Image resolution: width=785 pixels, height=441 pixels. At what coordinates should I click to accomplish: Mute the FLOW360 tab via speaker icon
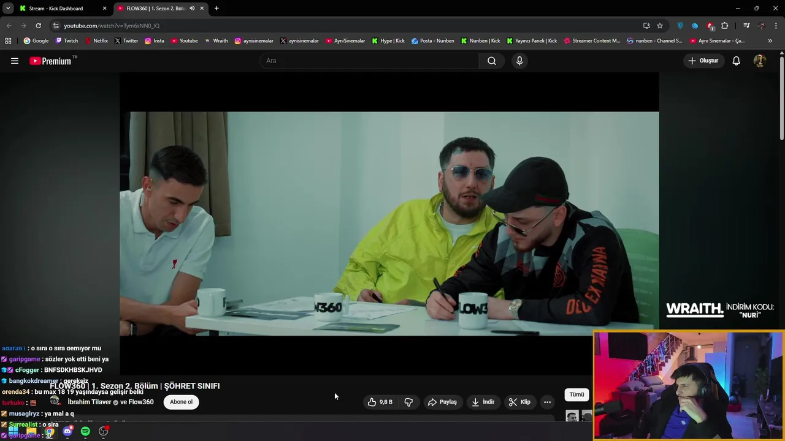192,9
